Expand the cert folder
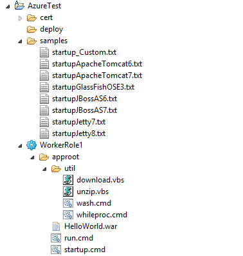 [x=20, y=18]
